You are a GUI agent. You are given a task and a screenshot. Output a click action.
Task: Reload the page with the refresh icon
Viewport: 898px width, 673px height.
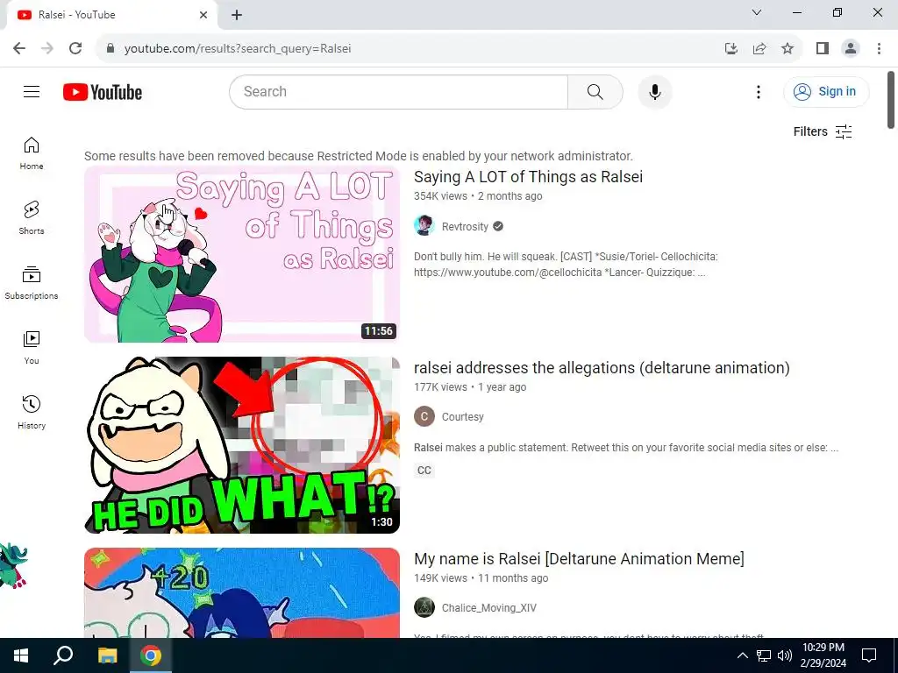click(75, 48)
